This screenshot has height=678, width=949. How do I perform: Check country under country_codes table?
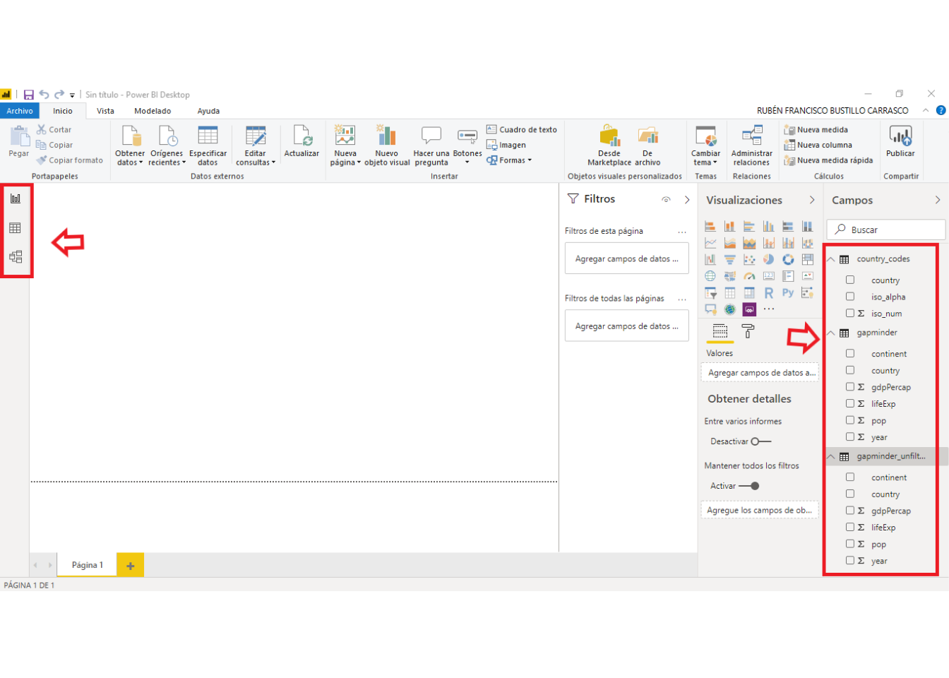(x=850, y=280)
